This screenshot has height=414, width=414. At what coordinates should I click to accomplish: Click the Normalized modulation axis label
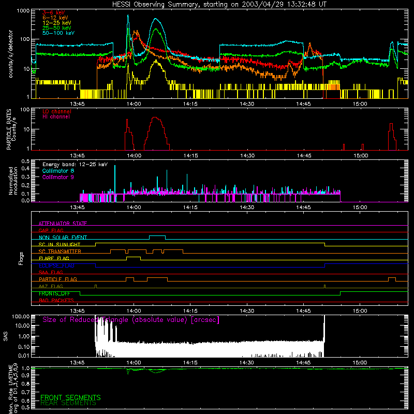coord(13,181)
